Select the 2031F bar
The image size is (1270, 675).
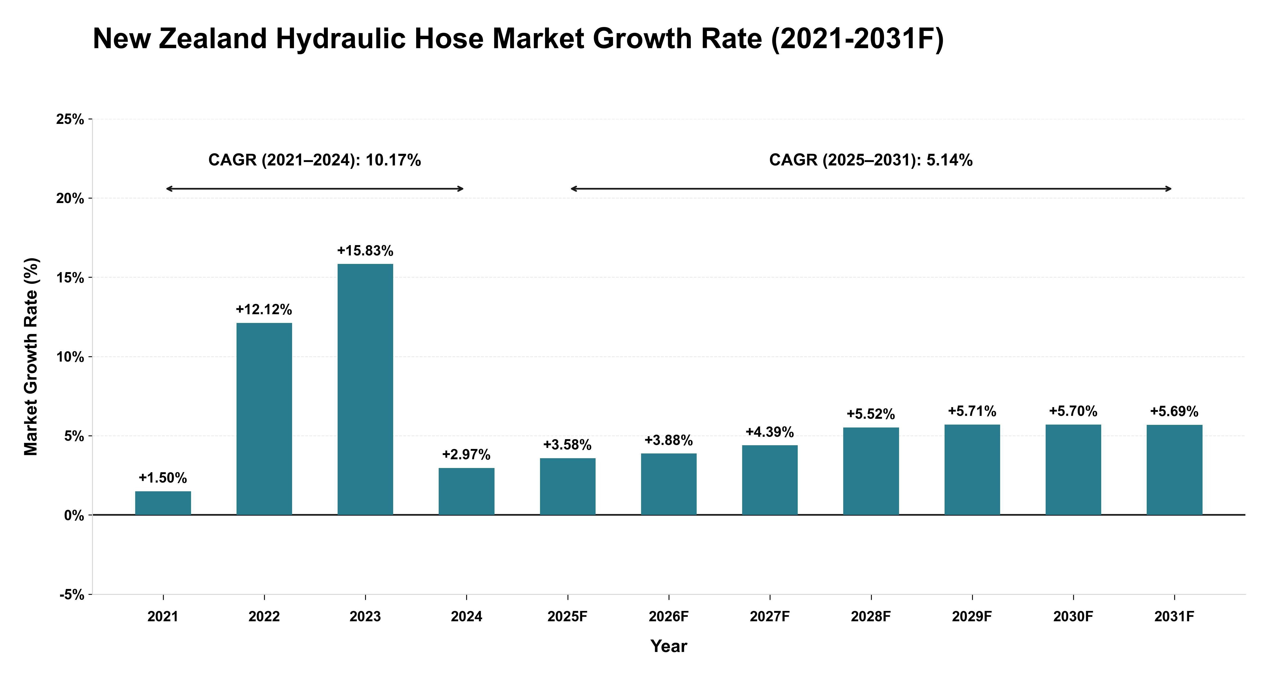(x=1174, y=470)
